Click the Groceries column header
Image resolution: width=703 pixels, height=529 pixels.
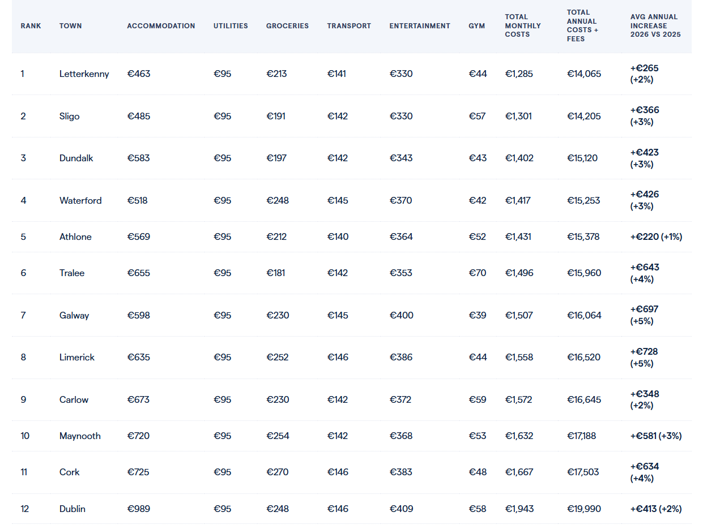click(x=287, y=26)
